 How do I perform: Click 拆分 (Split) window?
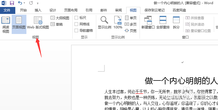point(176,23)
